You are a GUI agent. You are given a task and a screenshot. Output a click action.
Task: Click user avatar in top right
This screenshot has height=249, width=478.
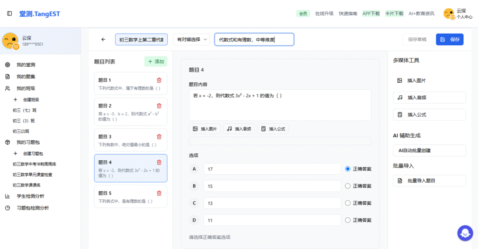pyautogui.click(x=449, y=14)
